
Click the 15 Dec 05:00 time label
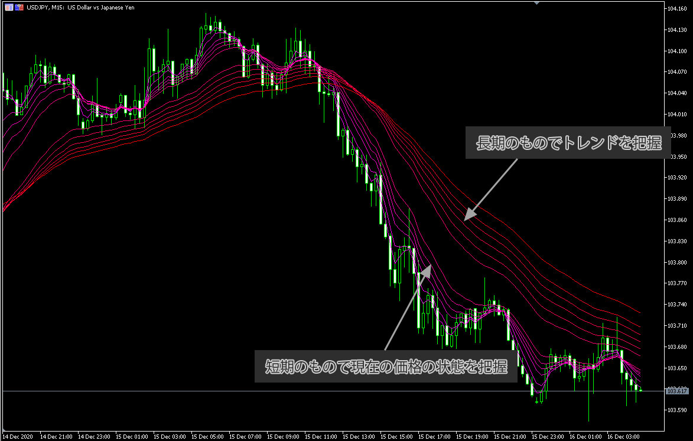tap(207, 436)
